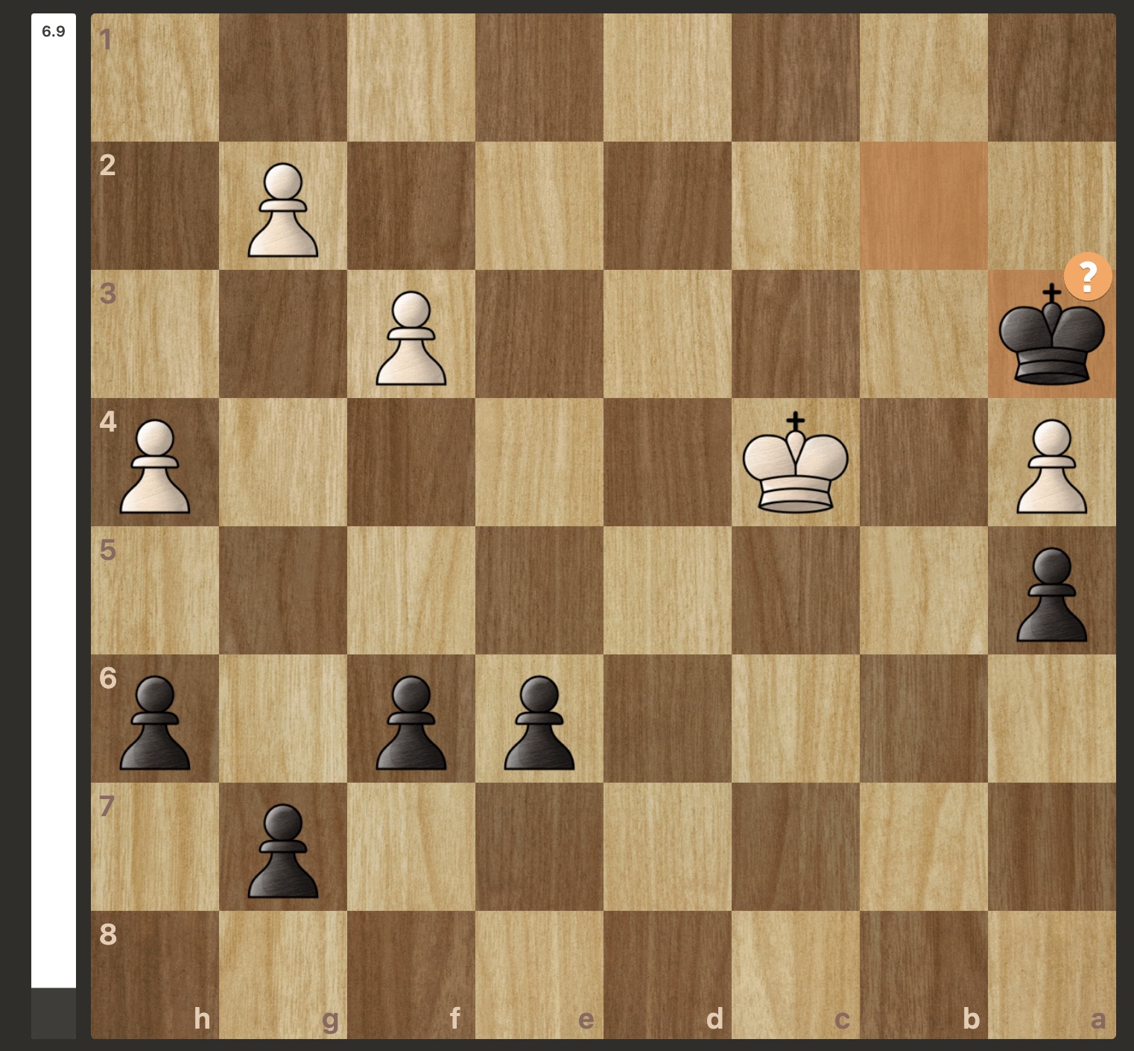Screen dimensions: 1134x1051
Task: Click the empty c5 square
Action: tap(796, 590)
